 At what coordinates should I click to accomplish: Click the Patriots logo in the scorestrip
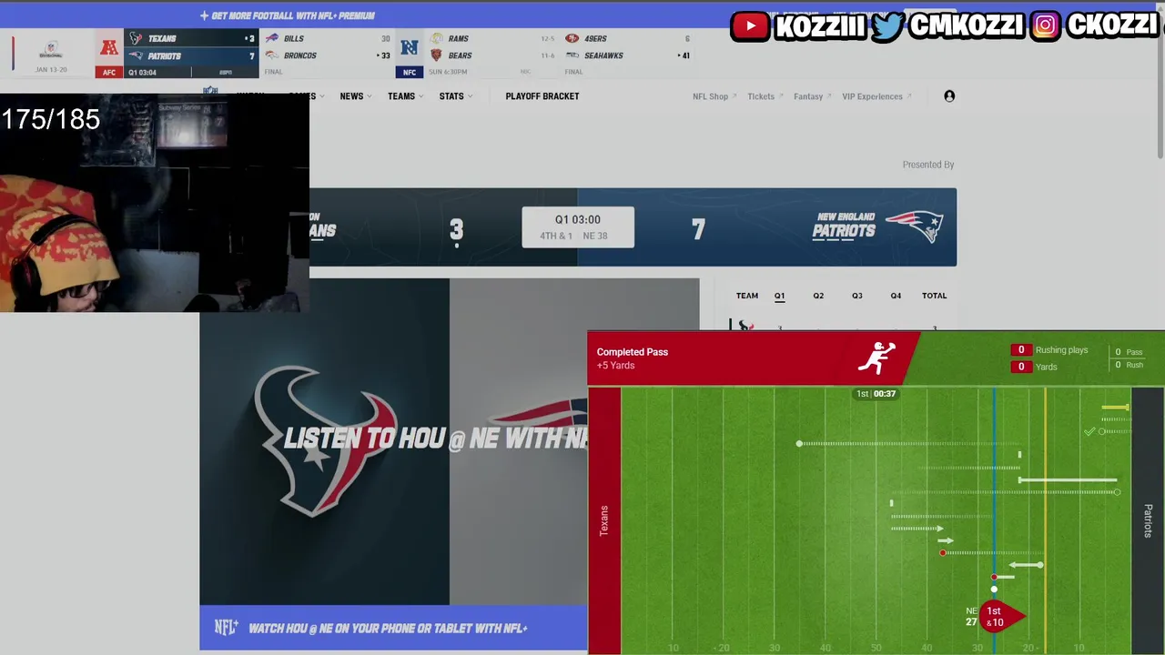136,55
